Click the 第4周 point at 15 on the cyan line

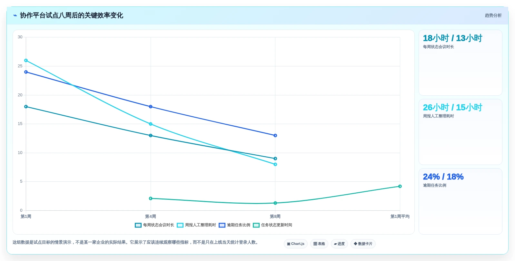(x=151, y=124)
